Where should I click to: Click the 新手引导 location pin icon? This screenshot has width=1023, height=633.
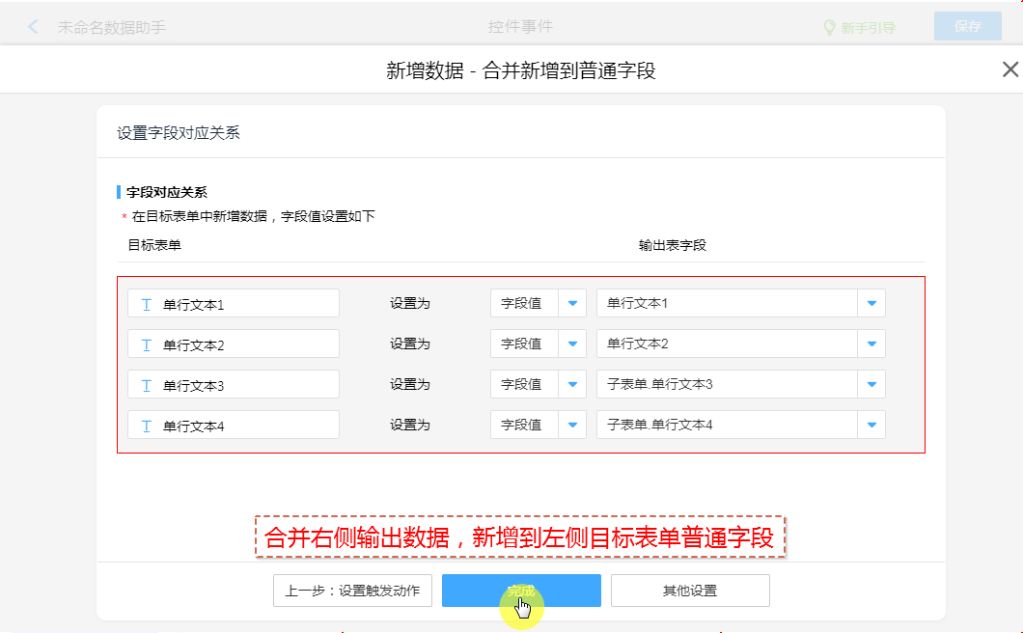pyautogui.click(x=828, y=28)
